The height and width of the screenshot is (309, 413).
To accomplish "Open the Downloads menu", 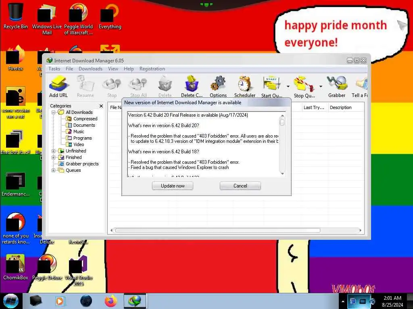I will [90, 69].
